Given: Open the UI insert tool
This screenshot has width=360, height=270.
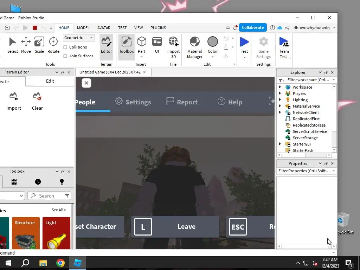Looking at the screenshot, I should click(157, 45).
